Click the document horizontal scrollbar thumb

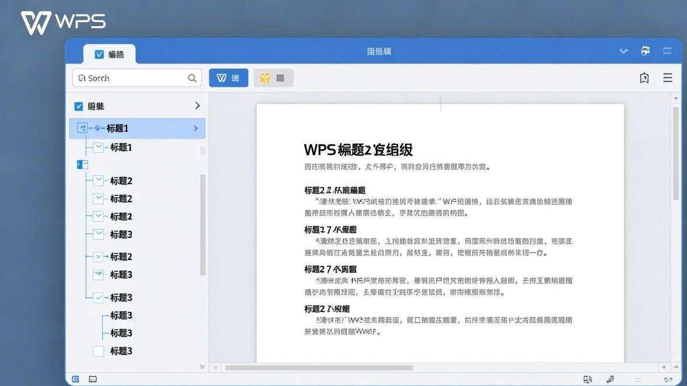coord(319,367)
